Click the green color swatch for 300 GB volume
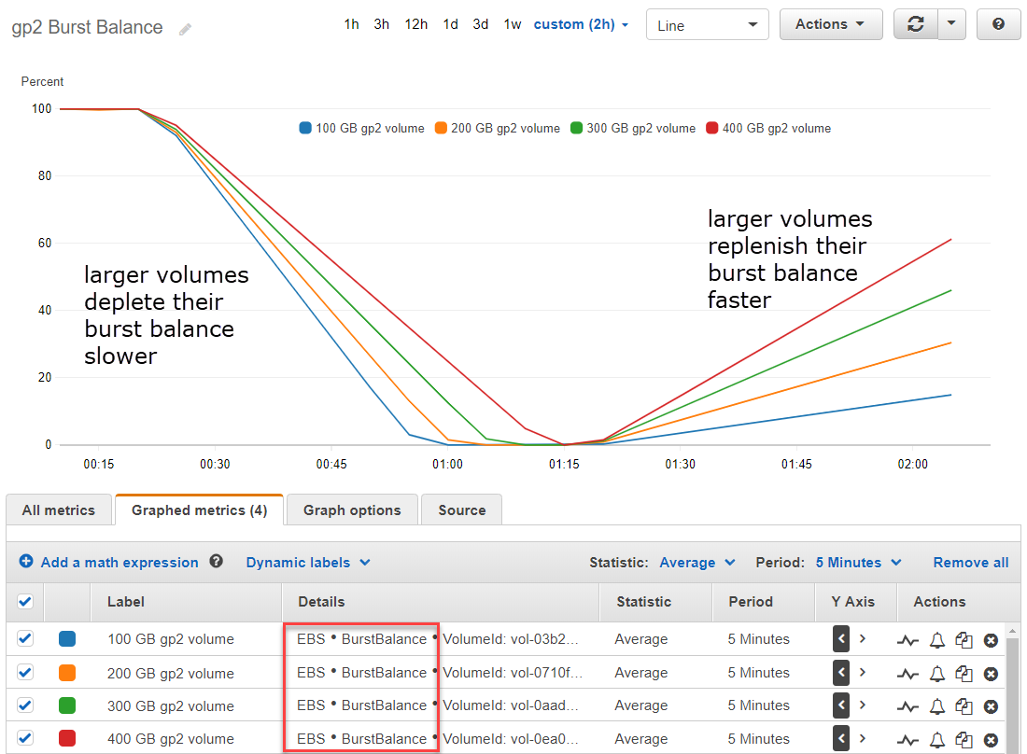 (67, 705)
